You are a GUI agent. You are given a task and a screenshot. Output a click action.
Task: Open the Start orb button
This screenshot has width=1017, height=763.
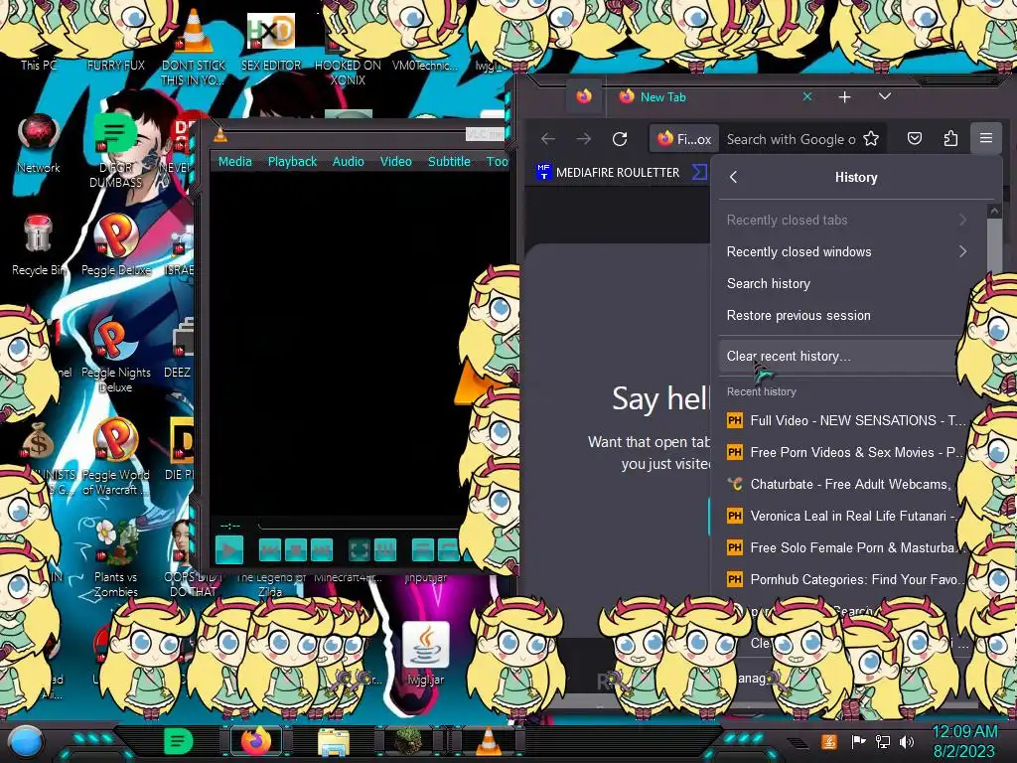(26, 741)
